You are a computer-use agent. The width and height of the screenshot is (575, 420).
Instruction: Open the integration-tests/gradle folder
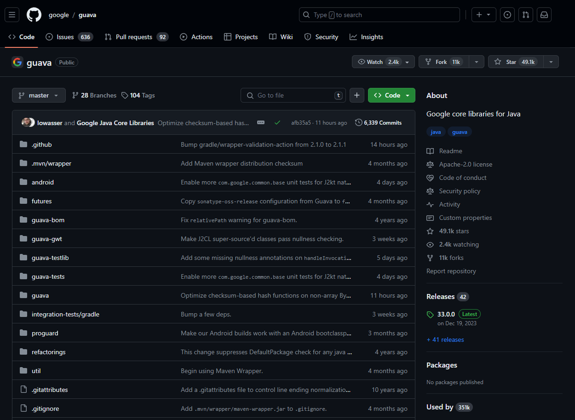point(66,314)
